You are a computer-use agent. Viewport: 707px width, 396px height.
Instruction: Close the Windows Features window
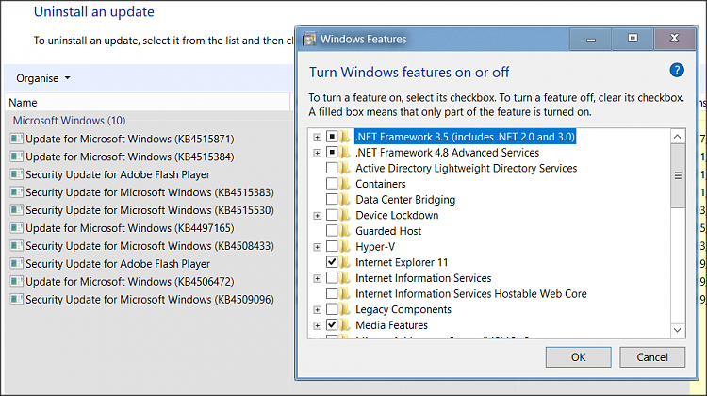(674, 39)
